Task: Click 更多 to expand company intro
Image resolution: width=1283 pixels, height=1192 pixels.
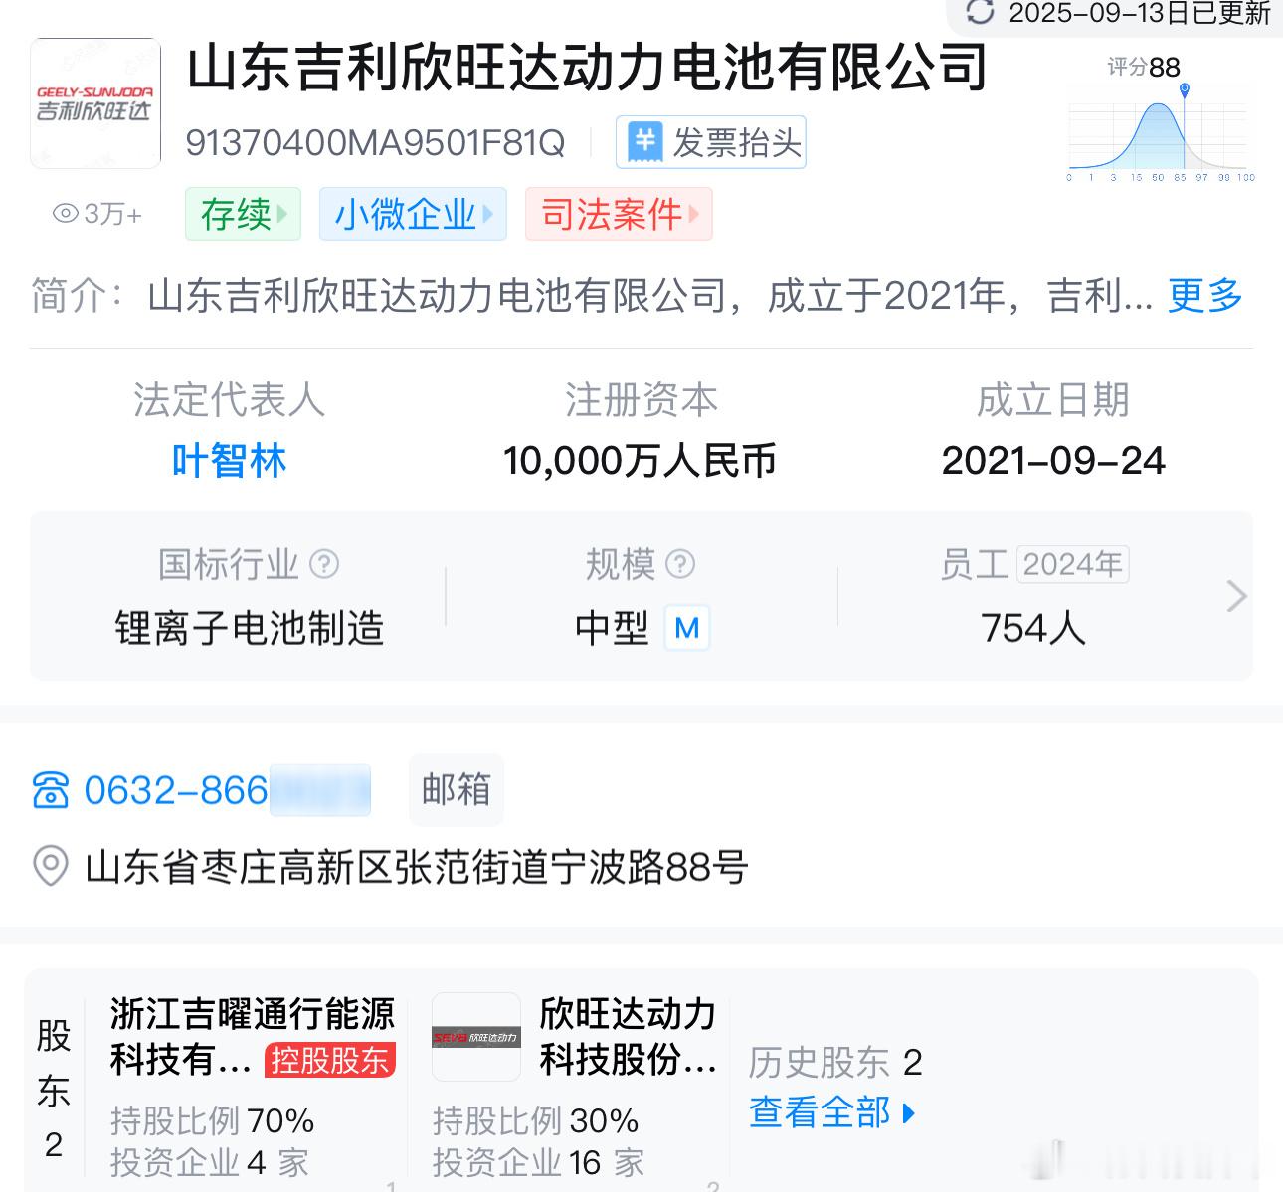Action: coord(1205,295)
